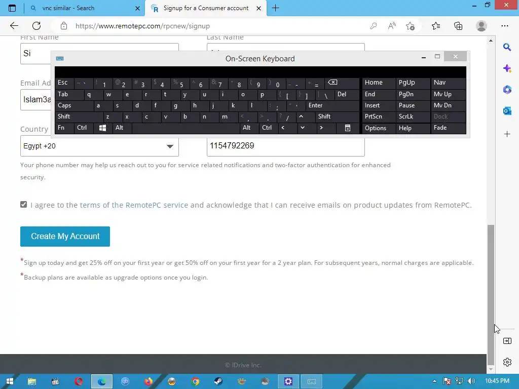The height and width of the screenshot is (389, 519).
Task: Click the Esc key on keyboard
Action: pos(64,83)
